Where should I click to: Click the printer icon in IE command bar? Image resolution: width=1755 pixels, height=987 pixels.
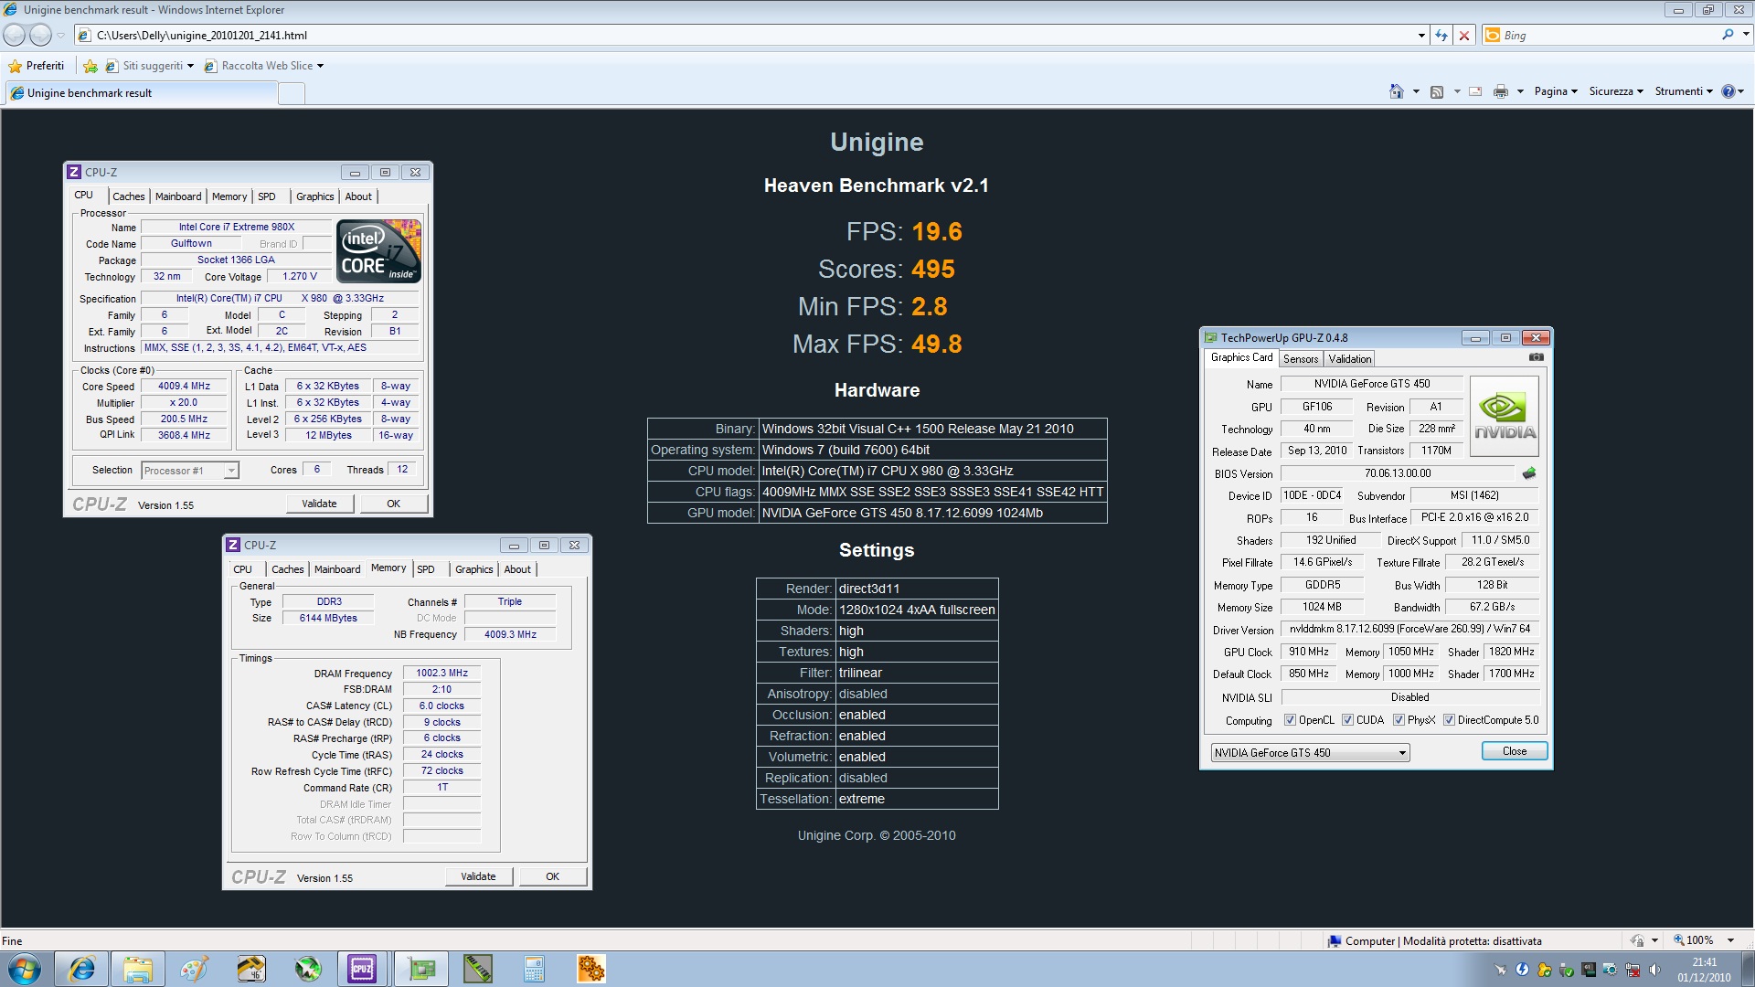pos(1500,91)
